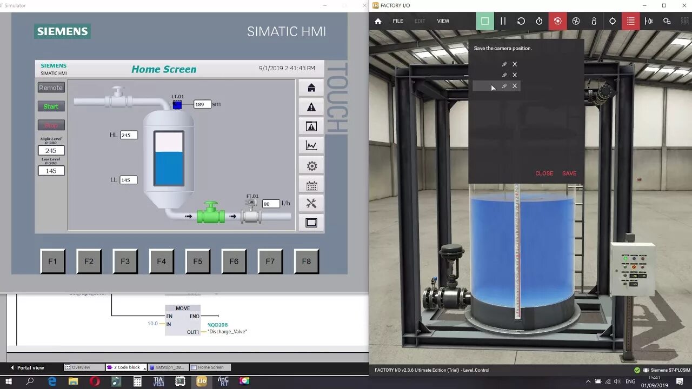Viewport: 692px width, 389px height.
Task: Open the HMI home screen icon
Action: click(311, 88)
